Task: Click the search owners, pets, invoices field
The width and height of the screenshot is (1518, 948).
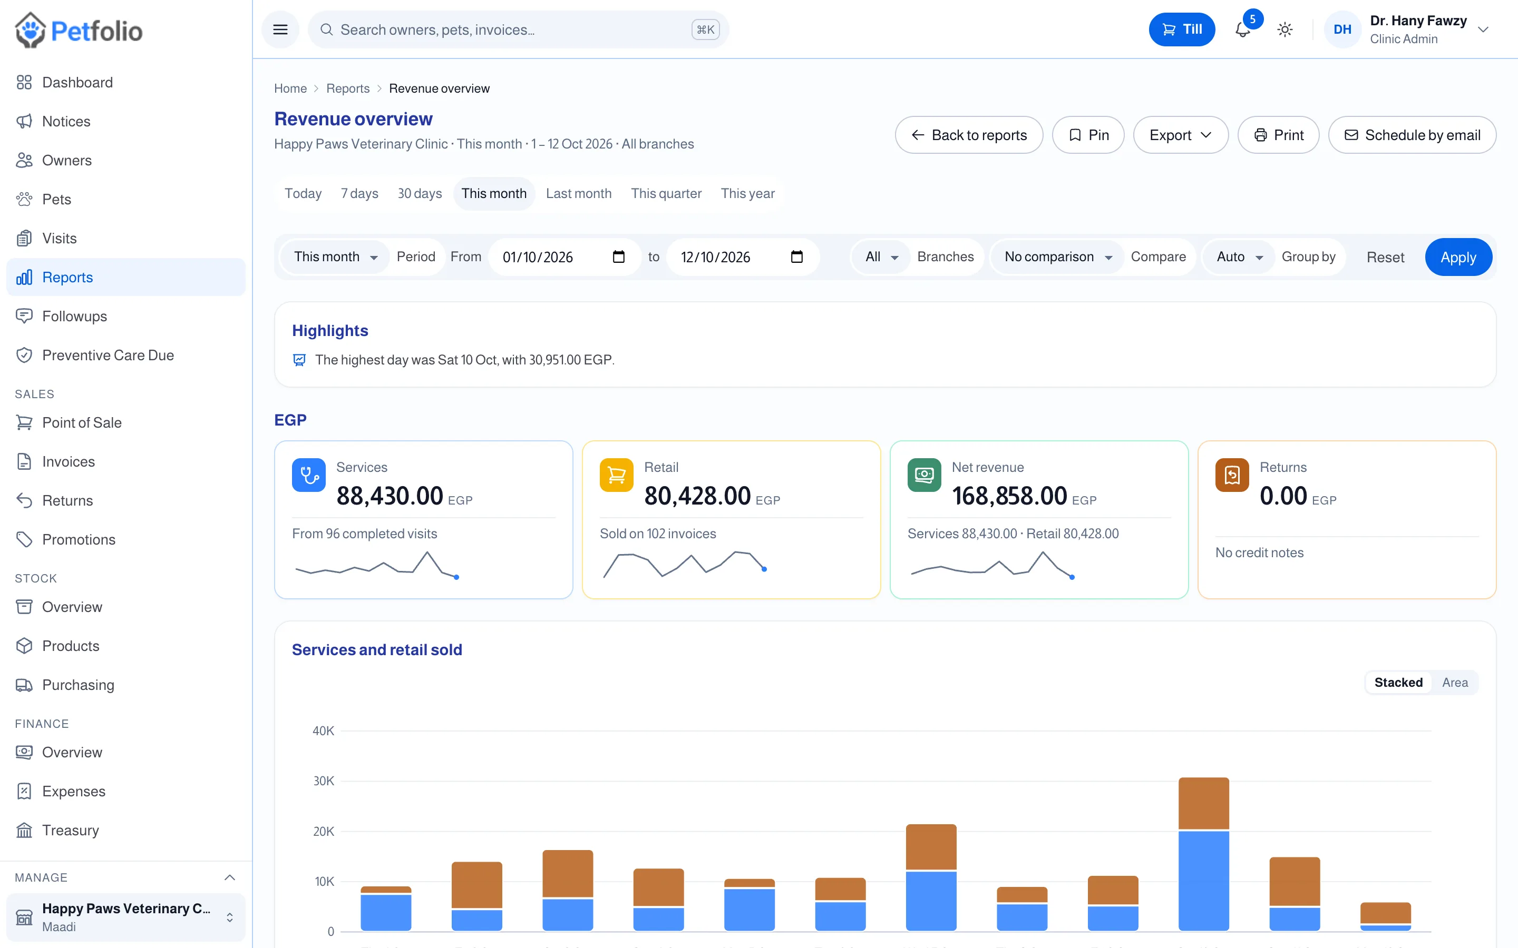Action: coord(518,29)
